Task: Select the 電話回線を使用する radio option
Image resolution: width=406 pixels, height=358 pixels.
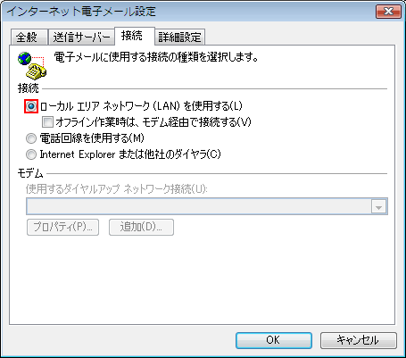Action: [x=31, y=138]
